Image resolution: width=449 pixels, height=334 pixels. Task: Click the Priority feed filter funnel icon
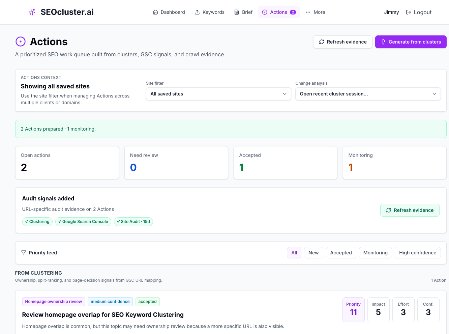[x=24, y=253]
